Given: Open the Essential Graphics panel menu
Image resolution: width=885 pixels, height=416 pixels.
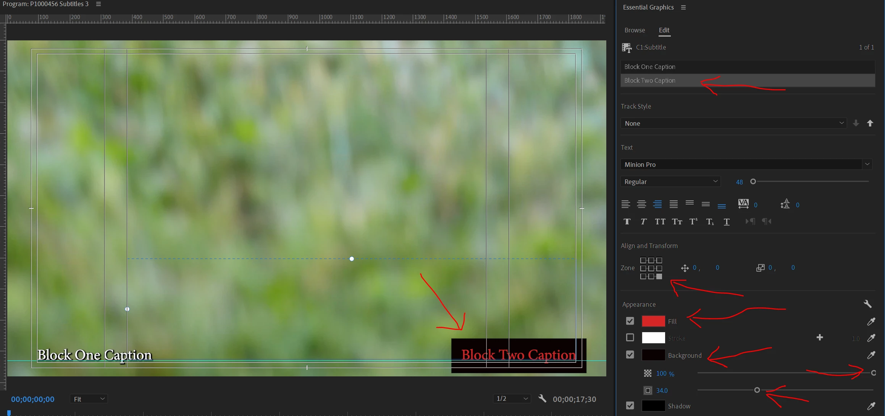Looking at the screenshot, I should tap(683, 7).
